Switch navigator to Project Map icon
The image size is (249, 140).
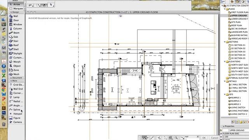(232, 2)
